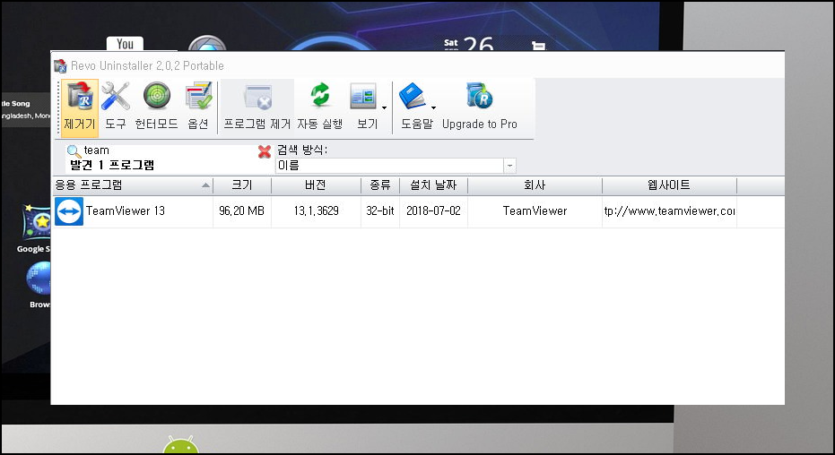Click the TeamViewer company cell
Screen dimensions: 835x455
point(535,211)
